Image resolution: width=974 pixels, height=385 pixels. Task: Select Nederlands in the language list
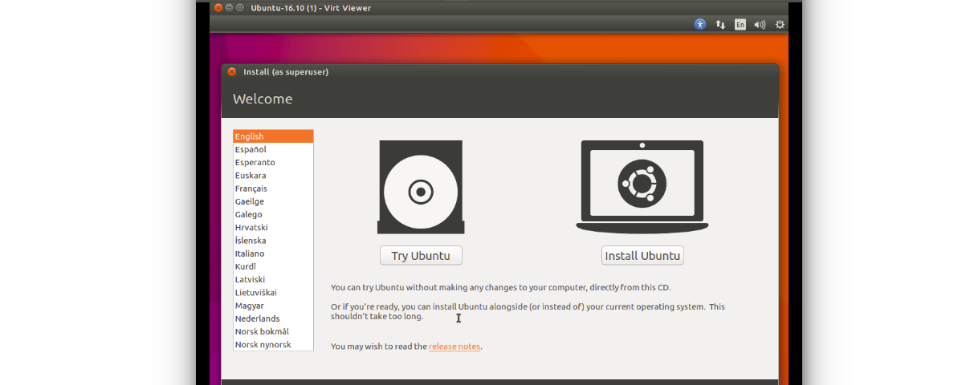tap(273, 318)
